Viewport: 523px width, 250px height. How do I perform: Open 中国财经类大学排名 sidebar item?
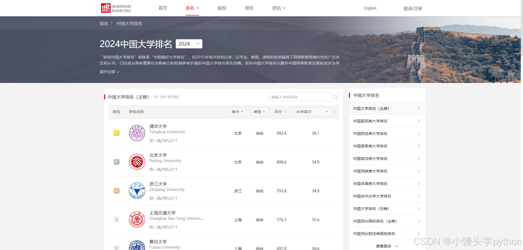point(387,134)
